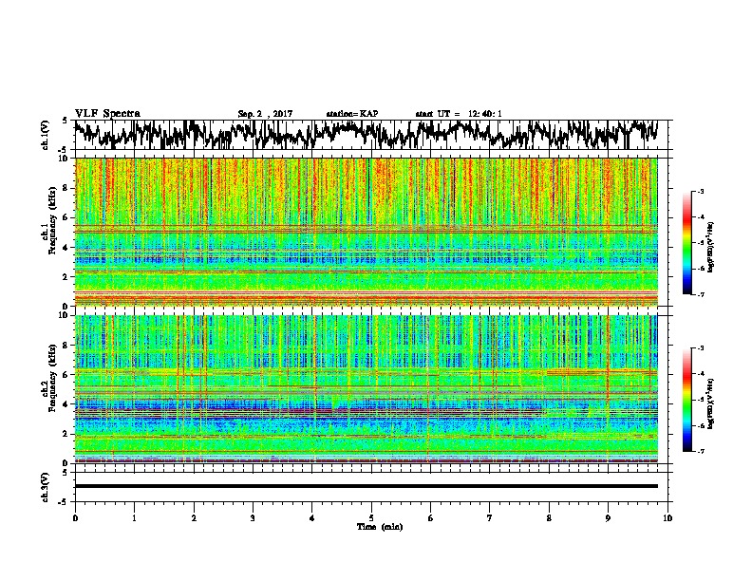The image size is (752, 581).
Task: Click the 'start UT = 12:40: 1' text
Action: click(459, 114)
